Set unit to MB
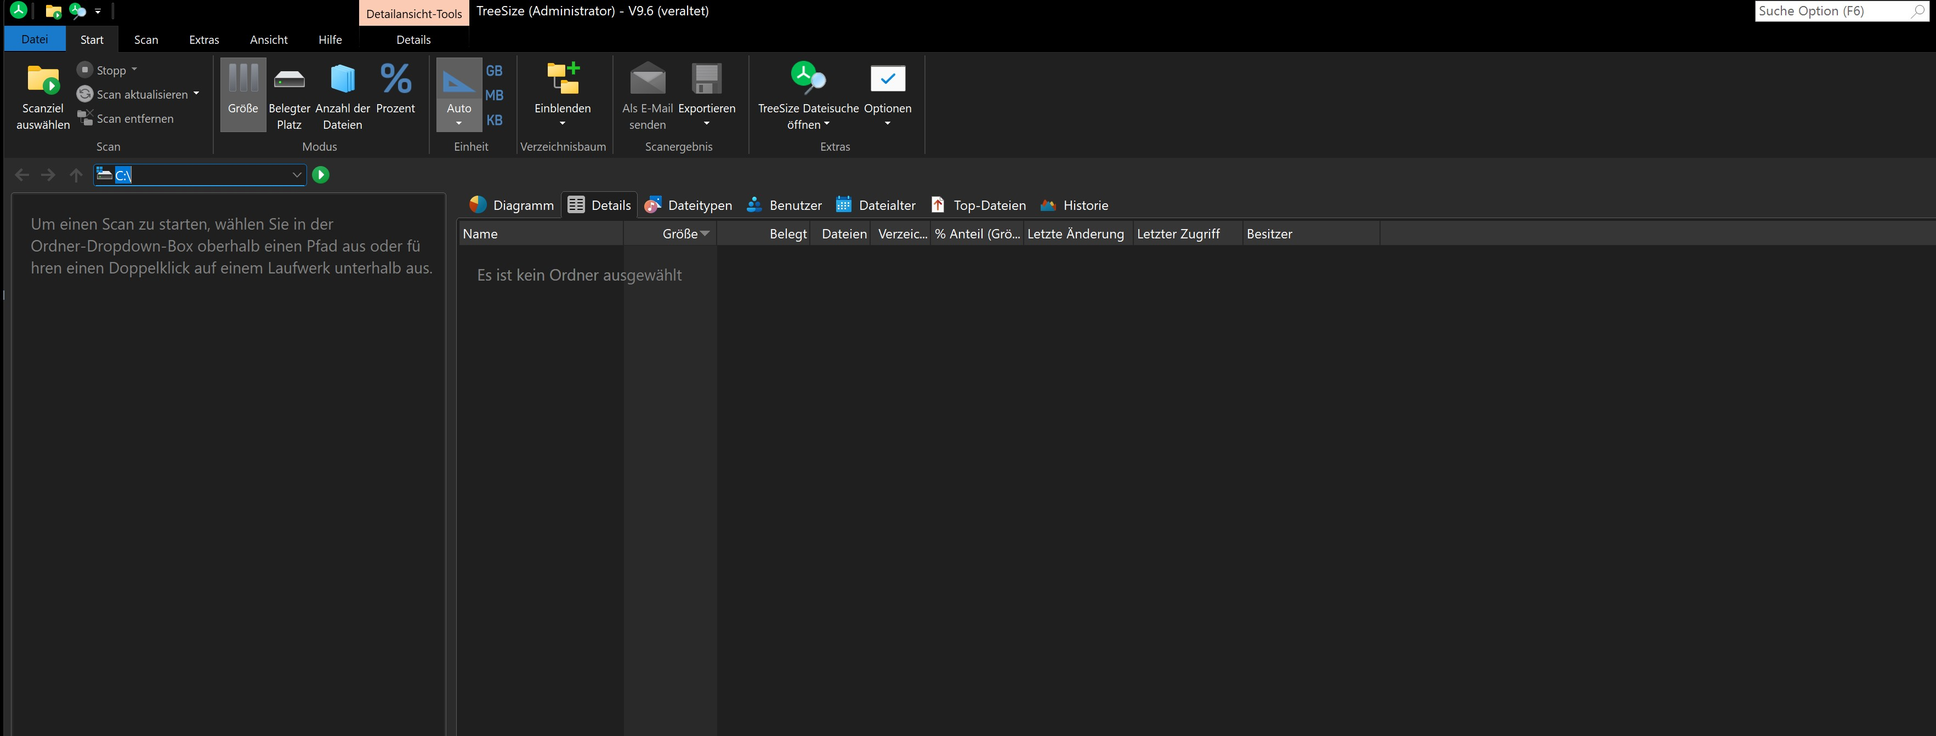The width and height of the screenshot is (1936, 736). tap(494, 95)
